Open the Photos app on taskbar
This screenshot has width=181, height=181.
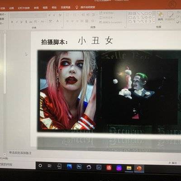69,167
